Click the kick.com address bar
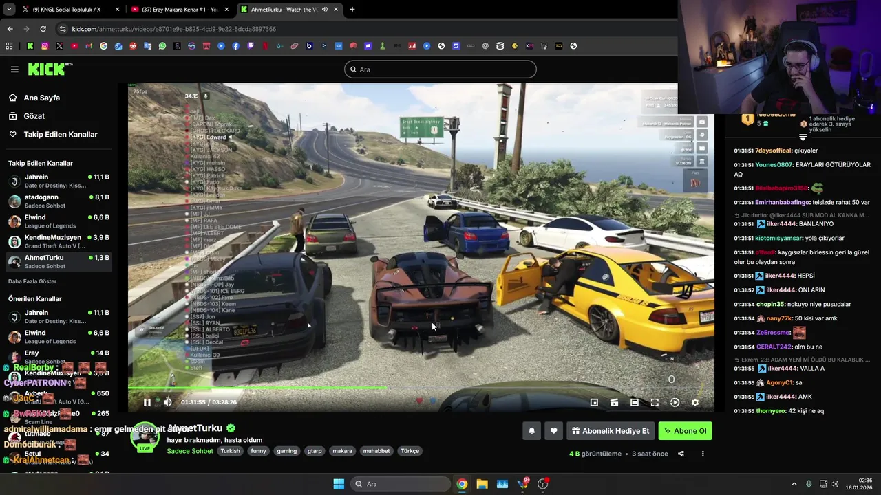881x495 pixels. pyautogui.click(x=365, y=29)
